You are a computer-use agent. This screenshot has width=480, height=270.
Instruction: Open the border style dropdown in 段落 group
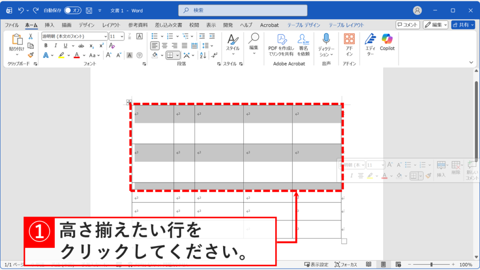pyautogui.click(x=177, y=55)
